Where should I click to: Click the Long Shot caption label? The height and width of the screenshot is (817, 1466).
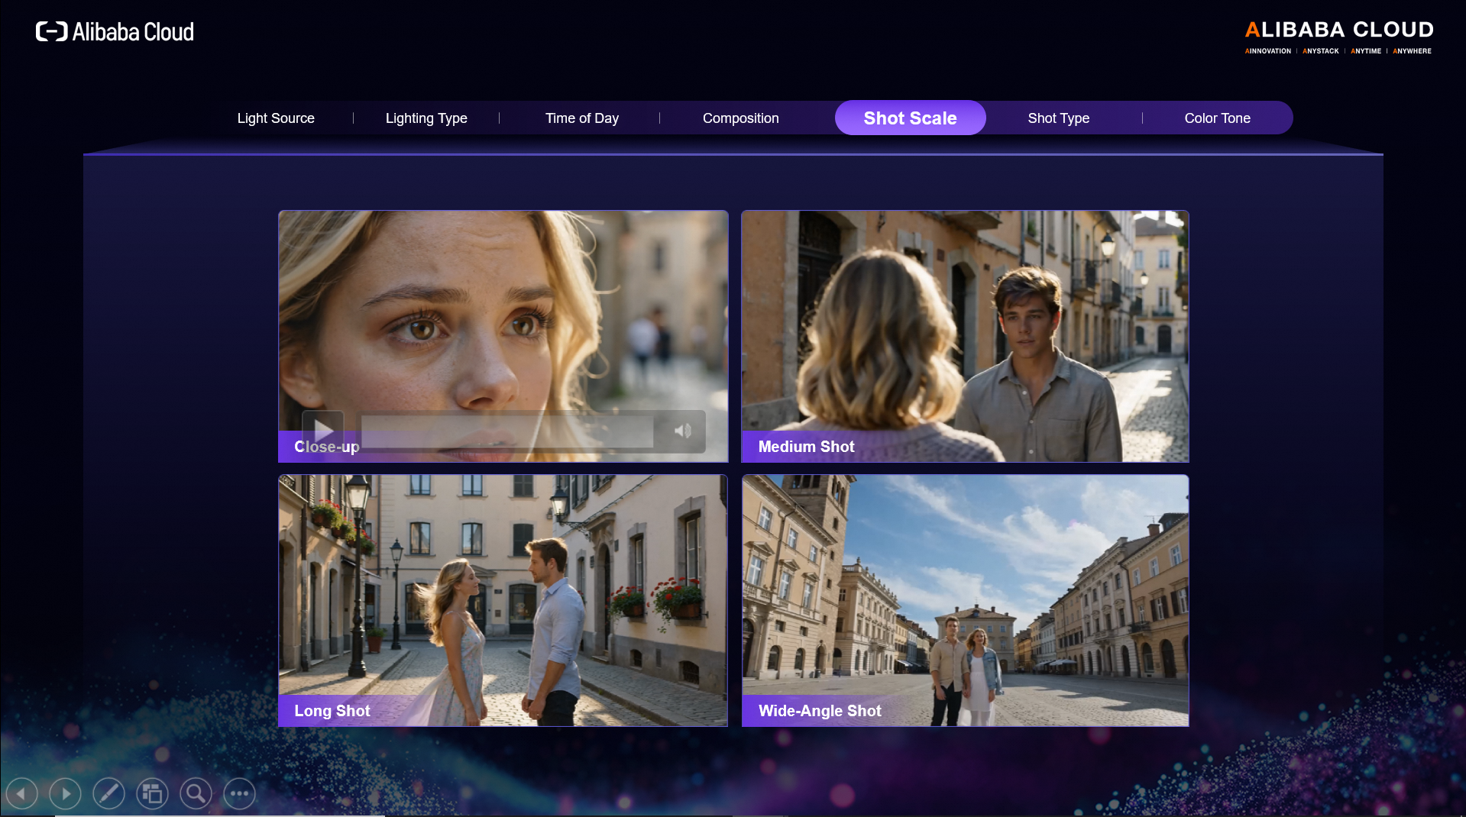[332, 711]
